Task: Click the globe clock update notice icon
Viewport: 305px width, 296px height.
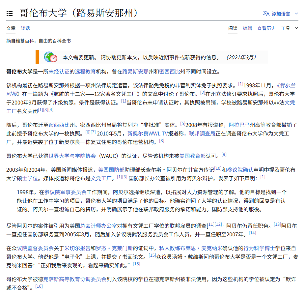Action: [x=51, y=57]
